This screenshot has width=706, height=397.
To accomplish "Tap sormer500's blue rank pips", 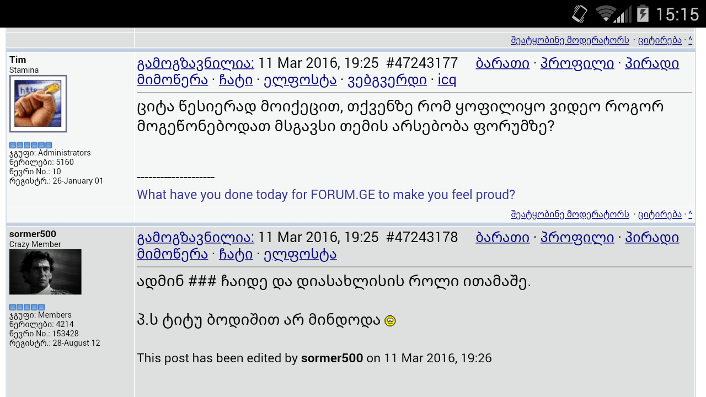I will tap(27, 307).
